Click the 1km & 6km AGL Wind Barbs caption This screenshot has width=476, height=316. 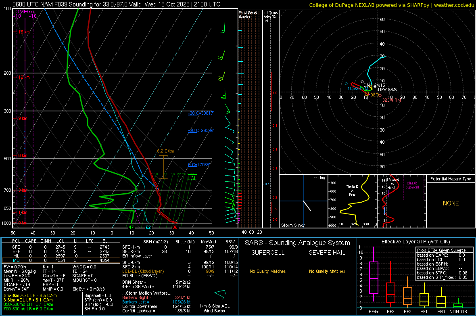click(x=214, y=308)
